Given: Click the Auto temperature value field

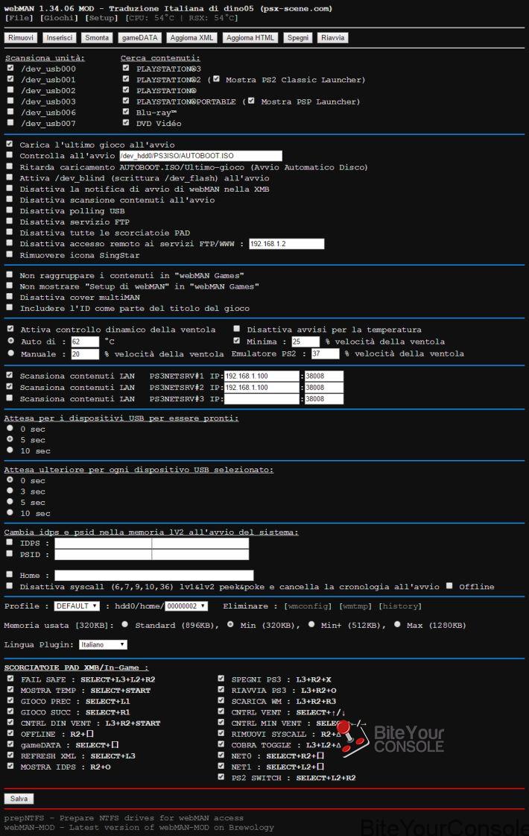Looking at the screenshot, I should pos(85,342).
